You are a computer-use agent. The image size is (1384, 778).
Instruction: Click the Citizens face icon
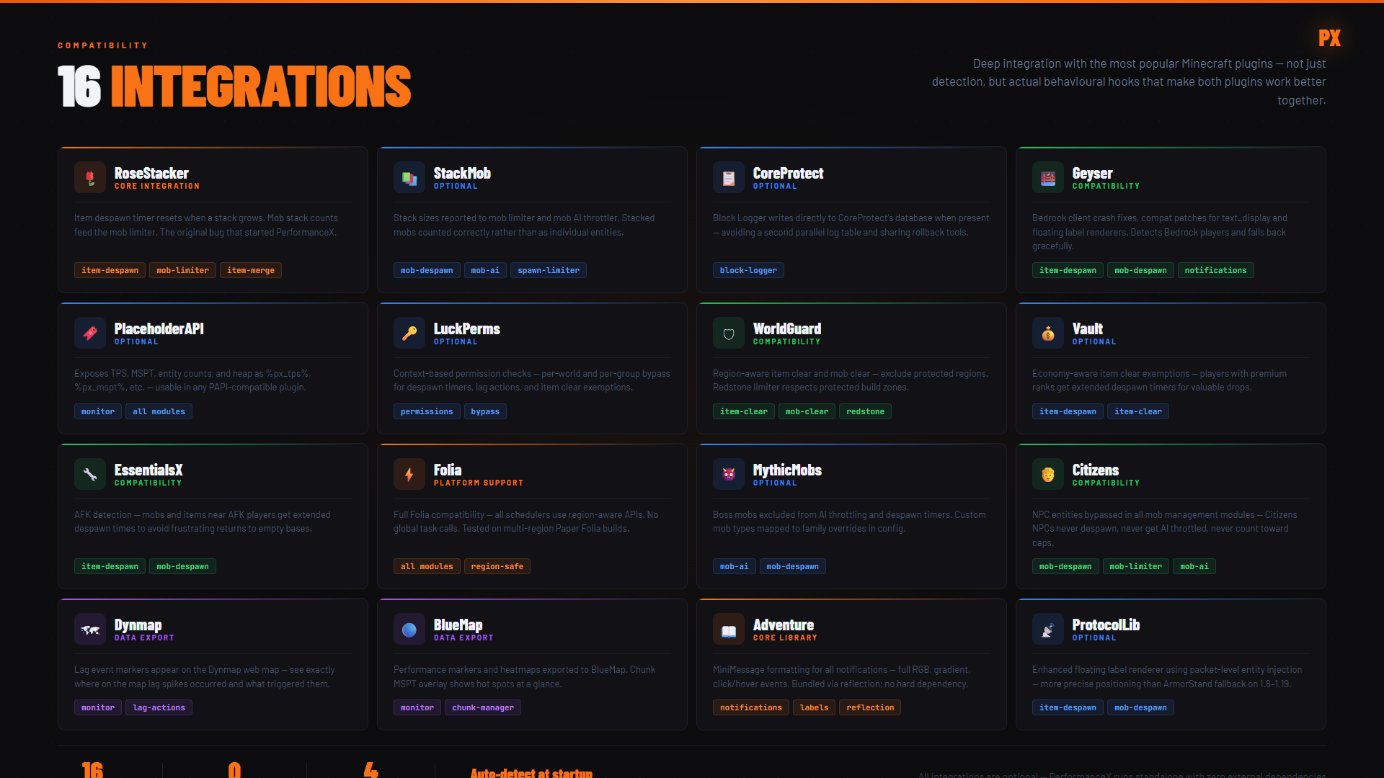[x=1048, y=474]
